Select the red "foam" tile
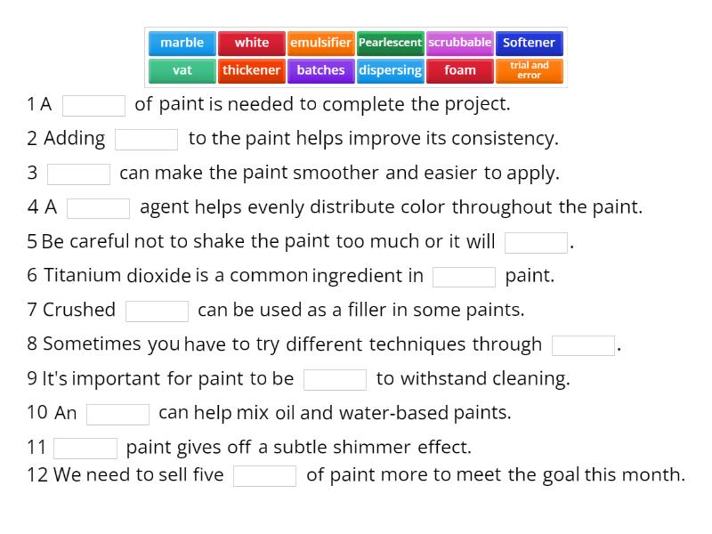 point(460,69)
